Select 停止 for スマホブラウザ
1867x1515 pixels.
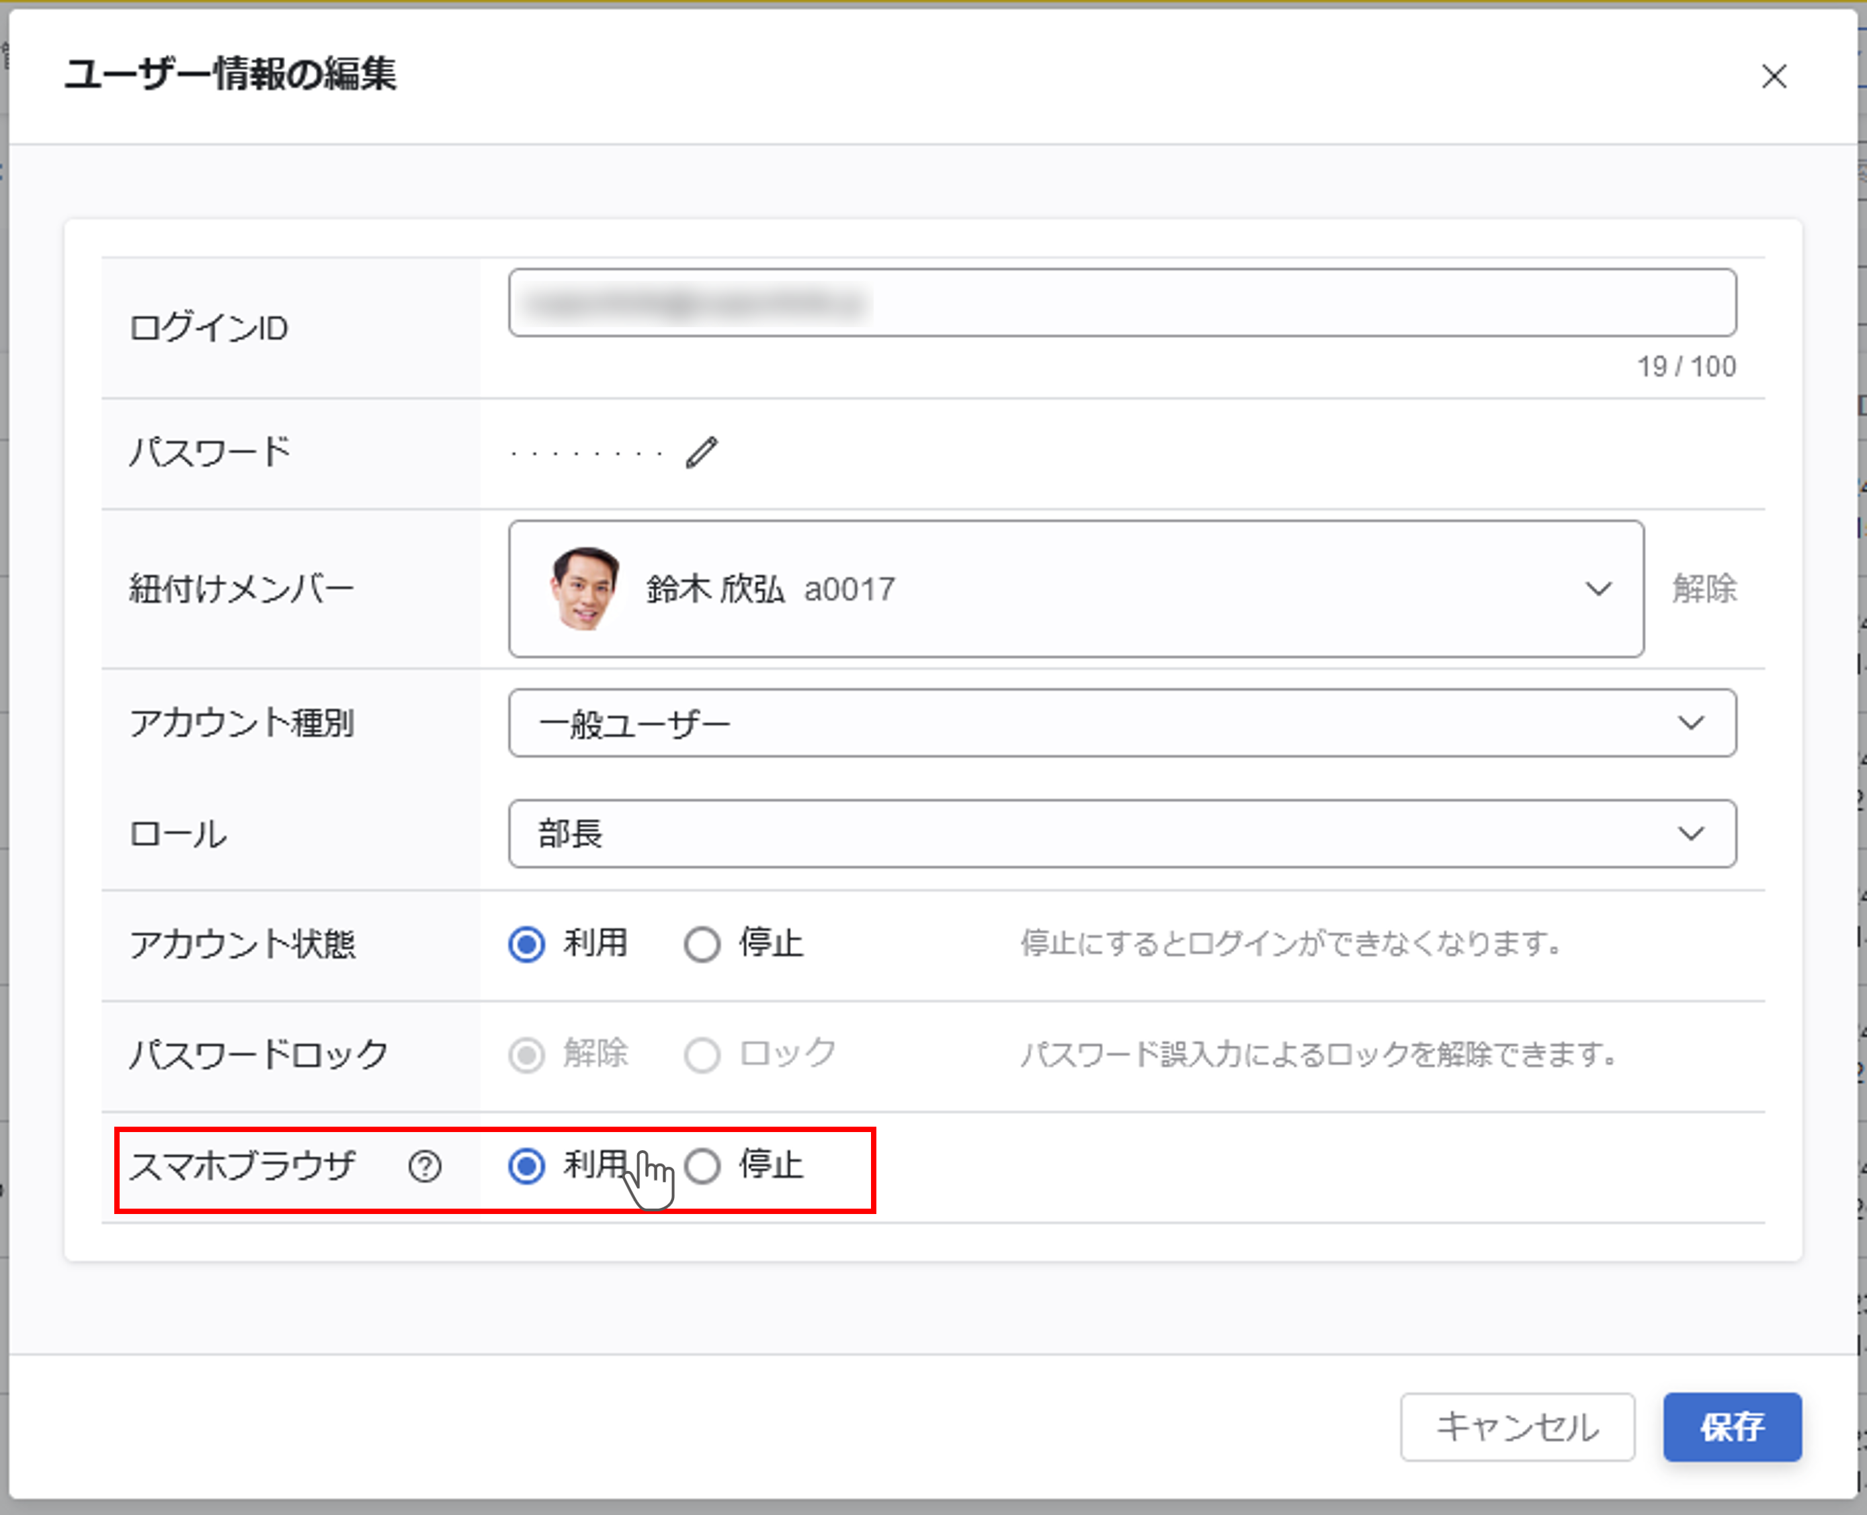[x=702, y=1166]
